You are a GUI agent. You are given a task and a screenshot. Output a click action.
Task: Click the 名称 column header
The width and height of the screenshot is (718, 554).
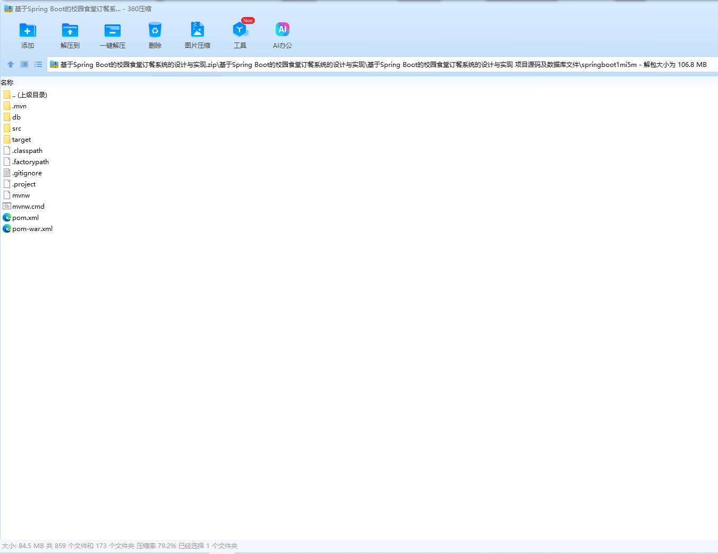pos(7,83)
